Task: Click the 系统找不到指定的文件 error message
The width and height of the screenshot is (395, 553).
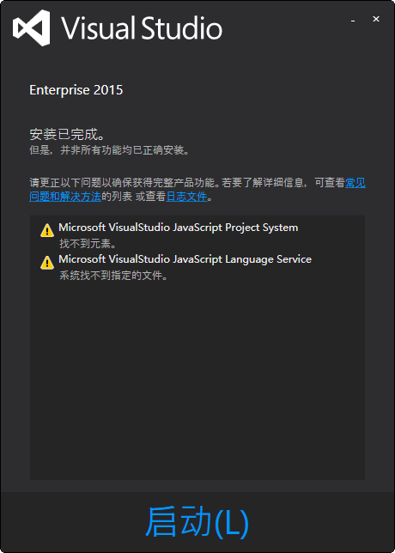Action: 113,276
